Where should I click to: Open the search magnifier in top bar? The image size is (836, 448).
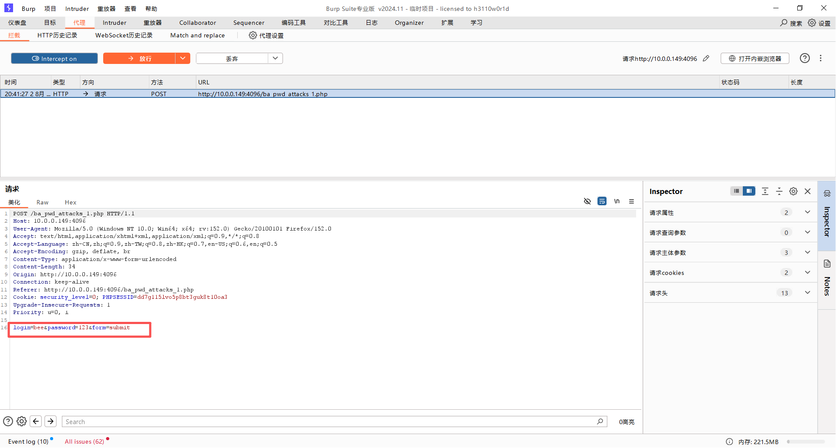[x=784, y=23]
